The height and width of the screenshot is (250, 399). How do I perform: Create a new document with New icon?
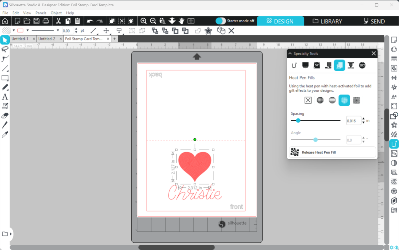tap(17, 21)
